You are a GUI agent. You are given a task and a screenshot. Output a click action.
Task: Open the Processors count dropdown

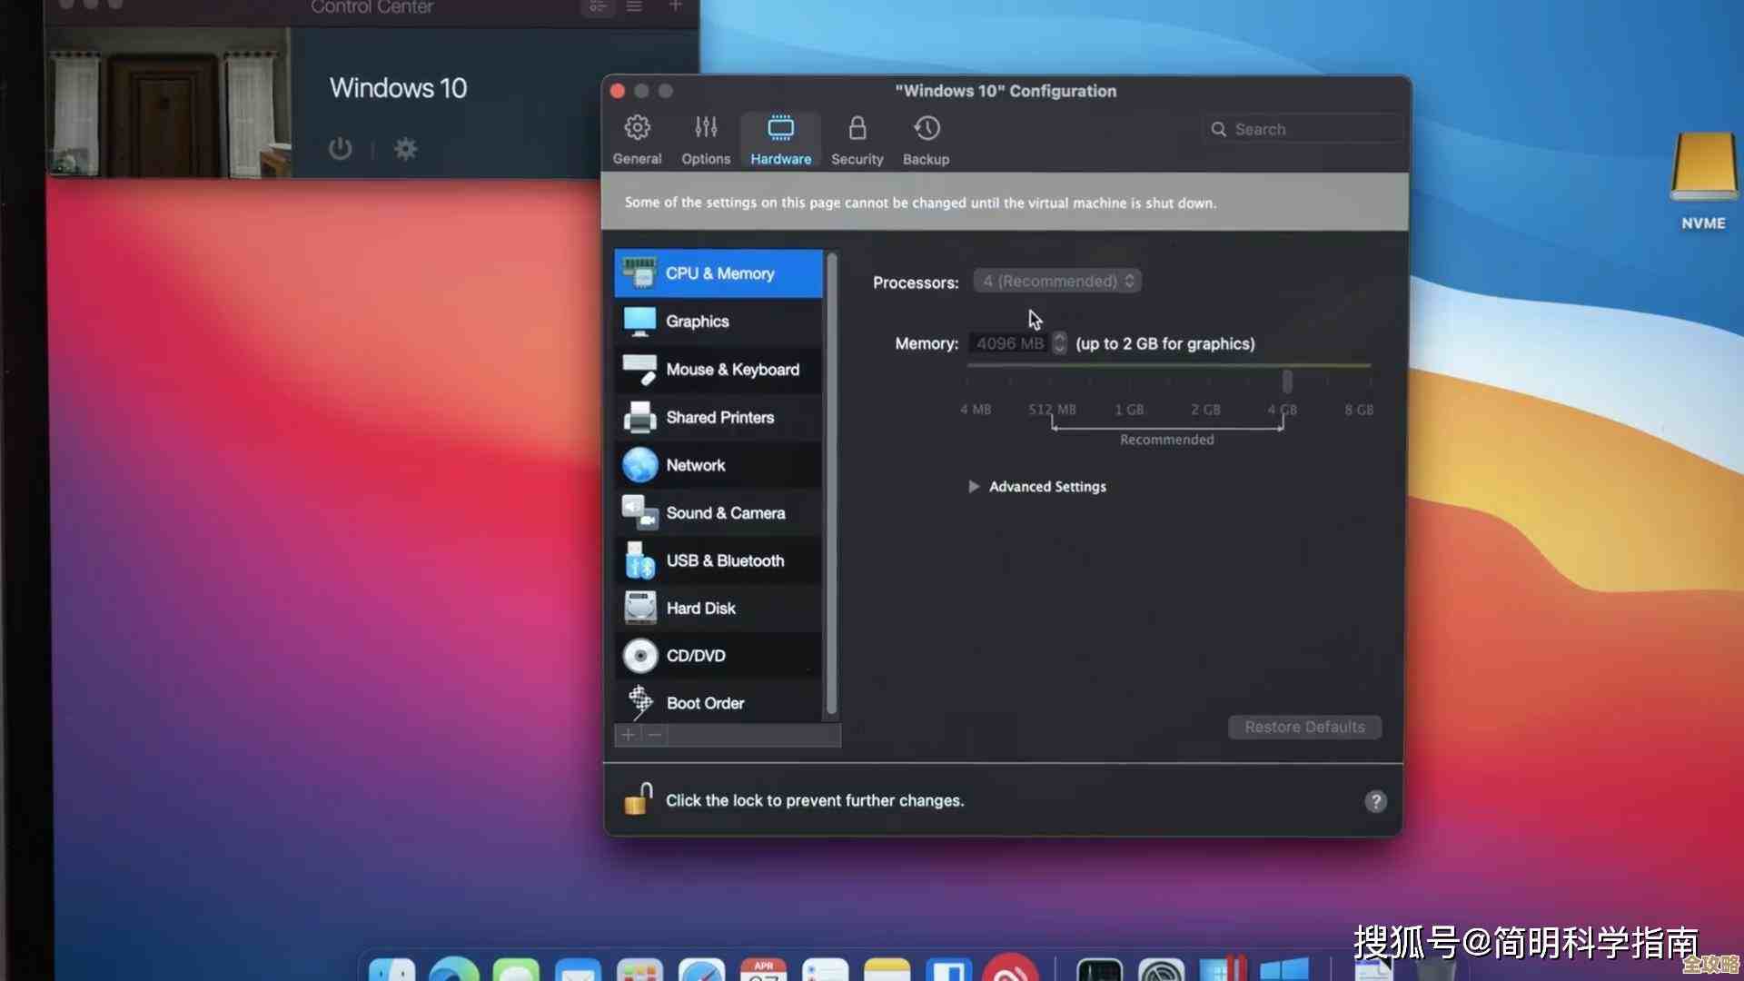[1056, 281]
